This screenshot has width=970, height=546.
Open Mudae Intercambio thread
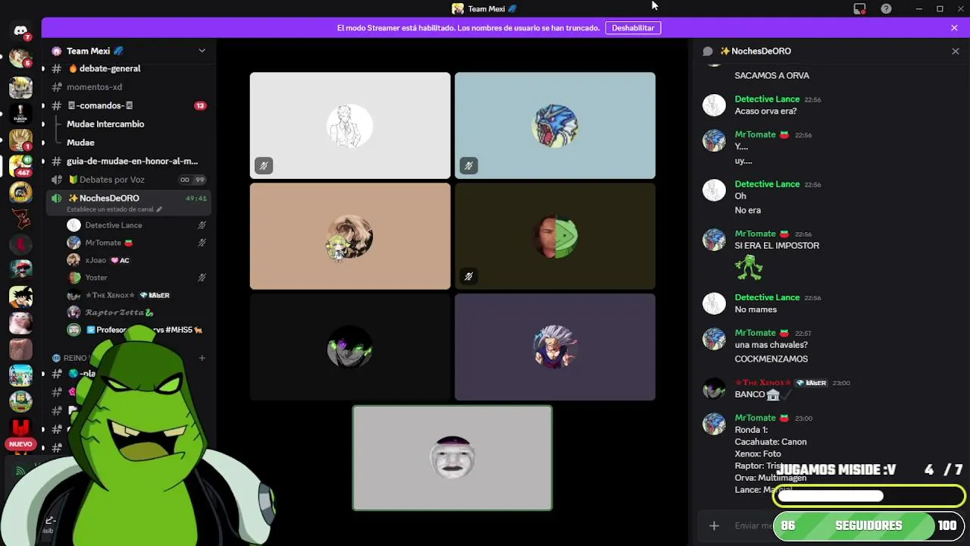click(x=105, y=124)
